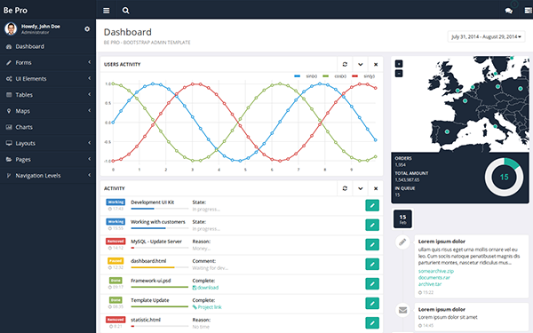Image resolution: width=533 pixels, height=333 pixels.
Task: Click the paperclip timeline icon
Action: pyautogui.click(x=402, y=242)
